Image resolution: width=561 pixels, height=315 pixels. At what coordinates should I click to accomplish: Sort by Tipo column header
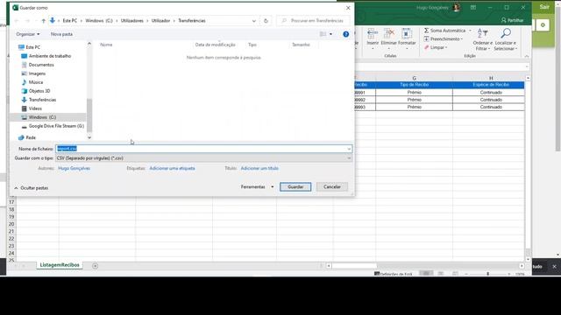click(x=252, y=45)
